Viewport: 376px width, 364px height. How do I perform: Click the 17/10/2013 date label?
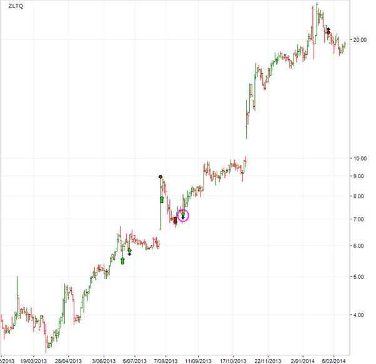pyautogui.click(x=233, y=361)
